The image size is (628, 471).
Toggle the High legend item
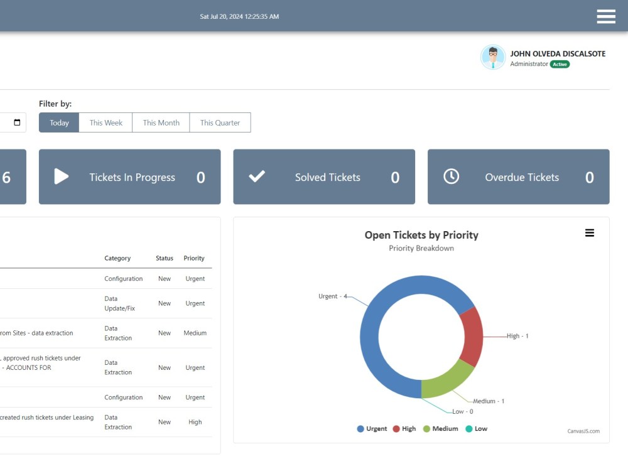coord(404,428)
